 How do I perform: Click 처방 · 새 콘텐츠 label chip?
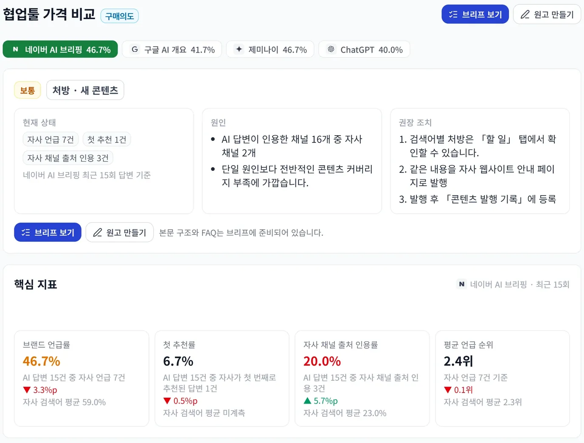point(85,90)
